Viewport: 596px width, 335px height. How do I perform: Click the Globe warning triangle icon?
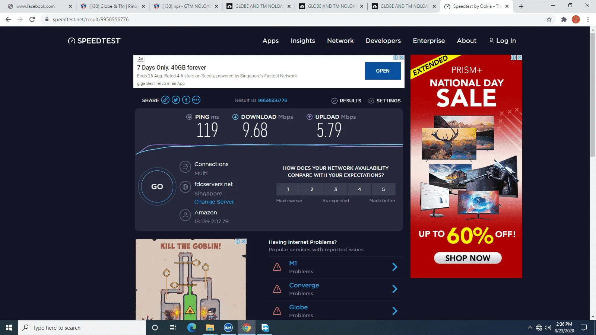pyautogui.click(x=277, y=311)
